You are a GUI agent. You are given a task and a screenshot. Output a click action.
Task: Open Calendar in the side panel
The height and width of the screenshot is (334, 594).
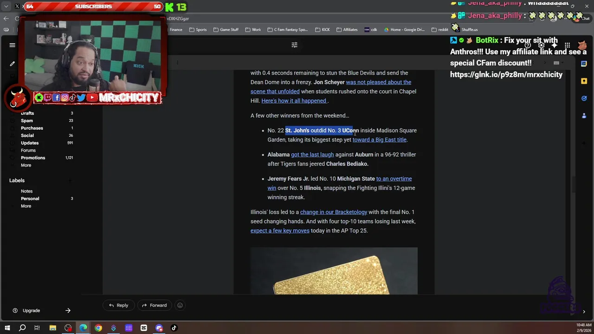pos(584,64)
